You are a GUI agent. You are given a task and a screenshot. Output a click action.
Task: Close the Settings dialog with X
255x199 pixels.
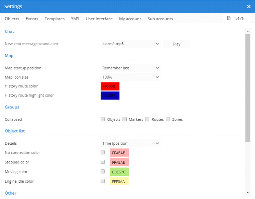click(x=249, y=6)
